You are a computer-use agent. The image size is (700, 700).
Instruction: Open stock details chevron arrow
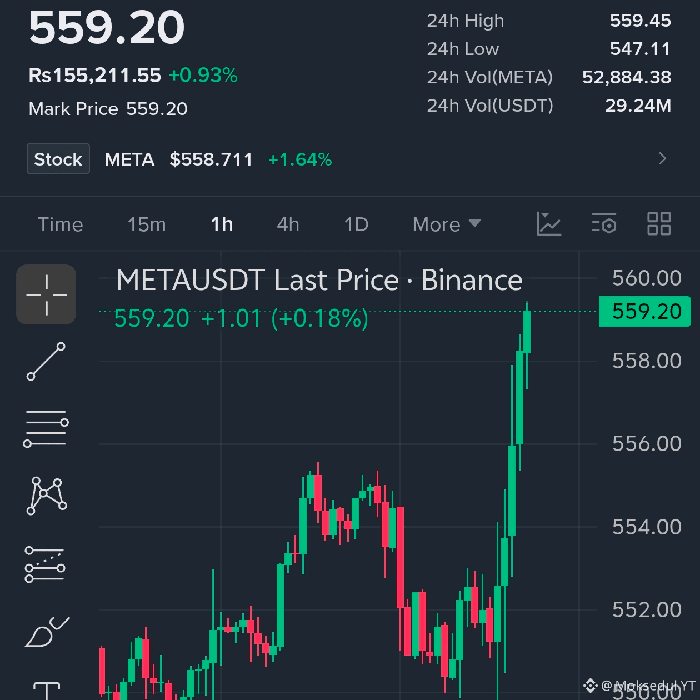click(x=662, y=159)
